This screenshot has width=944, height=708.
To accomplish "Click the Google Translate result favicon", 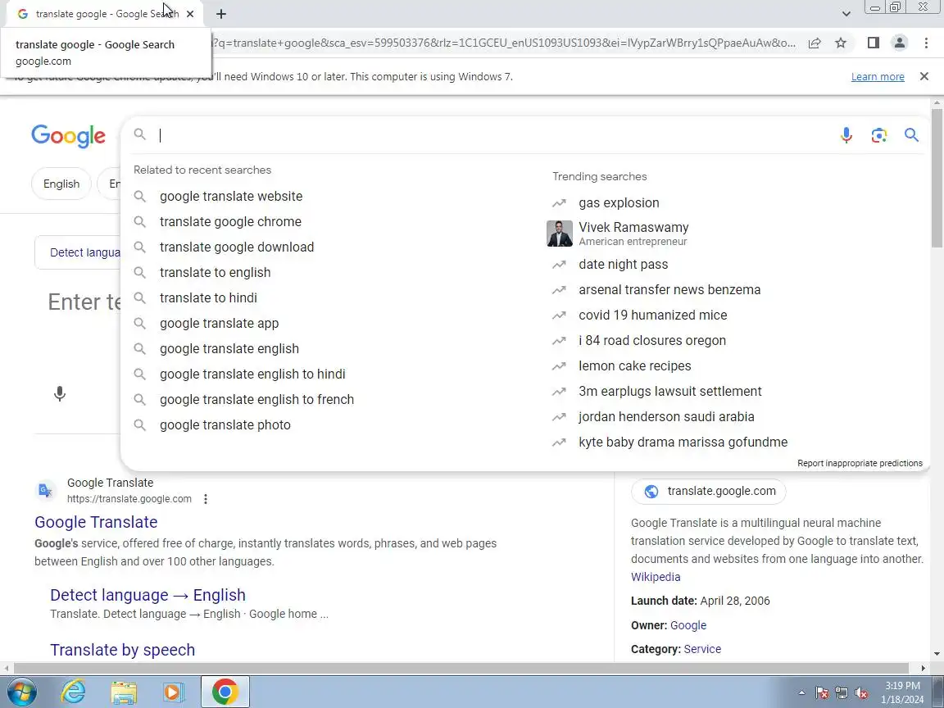I will point(45,491).
